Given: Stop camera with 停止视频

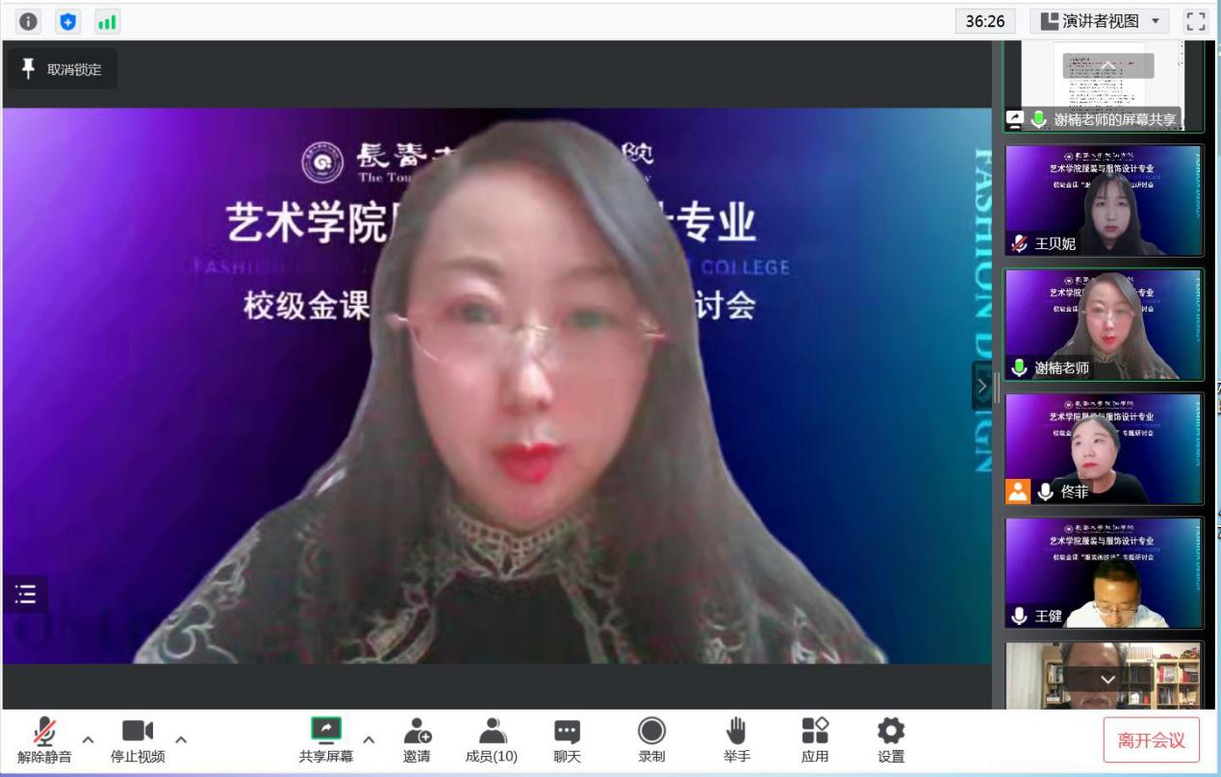Looking at the screenshot, I should point(138,741).
